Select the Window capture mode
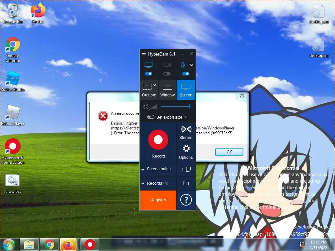Viewport: 335px width, 251px height. coord(167,90)
